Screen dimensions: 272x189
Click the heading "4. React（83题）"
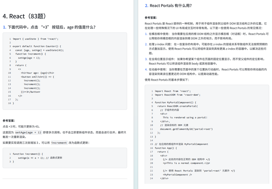click(x=25, y=16)
